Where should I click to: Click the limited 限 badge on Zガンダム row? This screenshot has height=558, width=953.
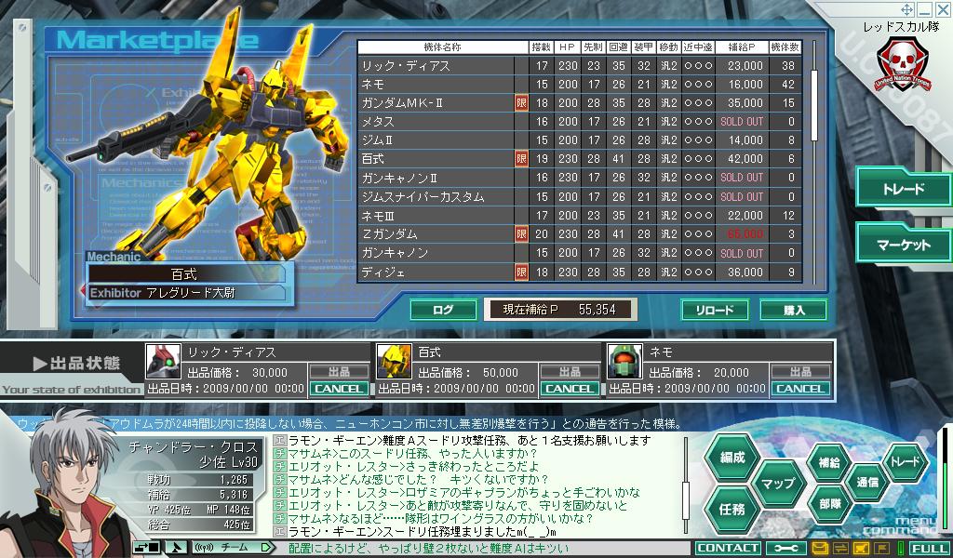pyautogui.click(x=521, y=233)
